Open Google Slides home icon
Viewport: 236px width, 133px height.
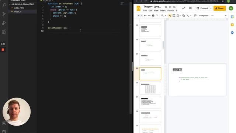coord(139,8)
